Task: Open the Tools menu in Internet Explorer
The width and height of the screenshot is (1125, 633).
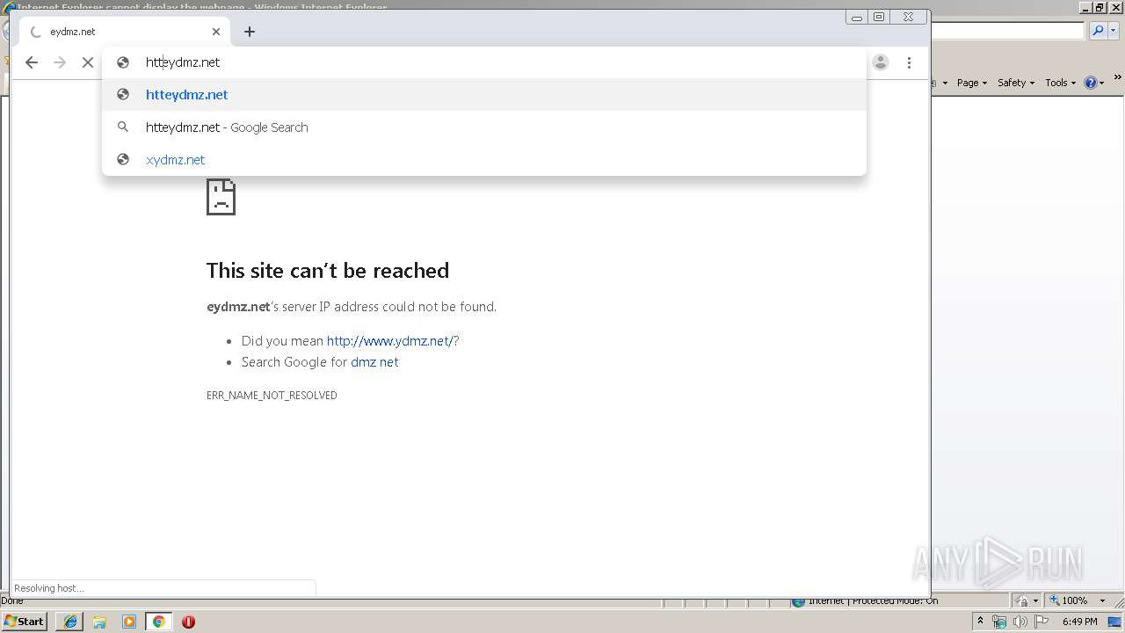Action: 1061,83
